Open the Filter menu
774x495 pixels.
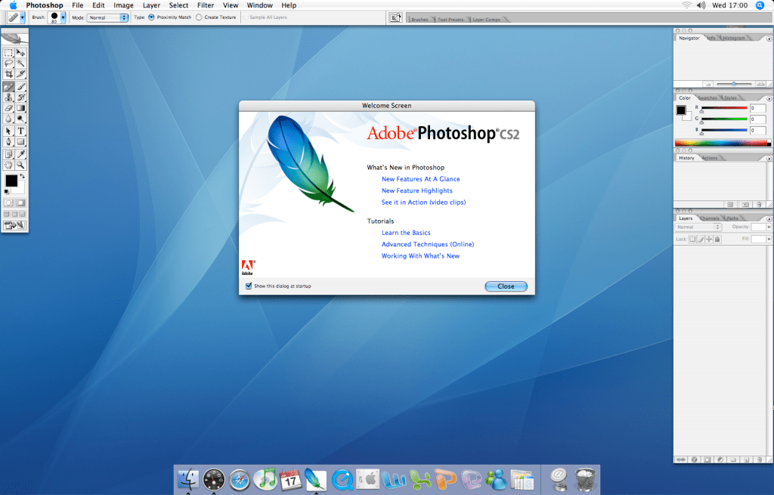[205, 5]
